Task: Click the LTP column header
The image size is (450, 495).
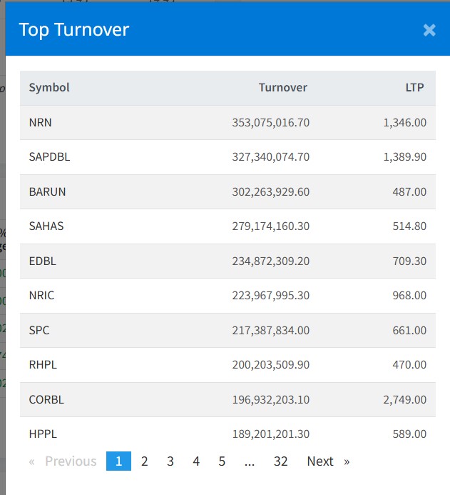Action: 414,88
